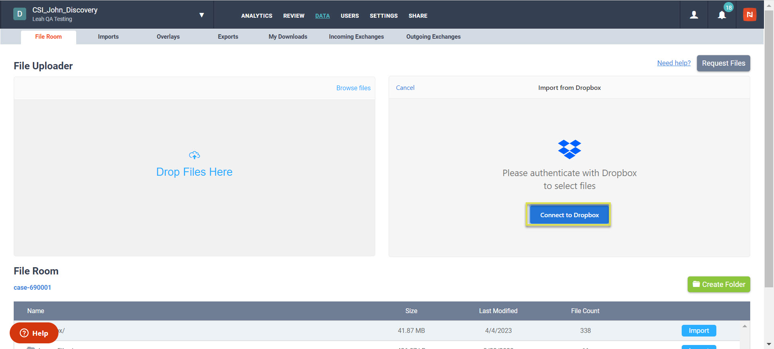The width and height of the screenshot is (774, 349).
Task: Switch to the Incoming Exchanges tab
Action: click(356, 37)
